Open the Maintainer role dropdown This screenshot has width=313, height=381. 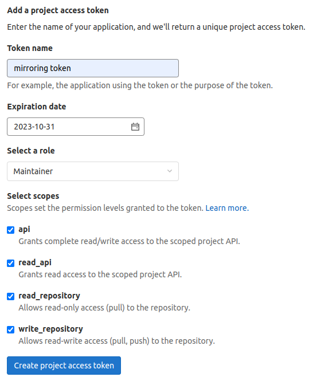[x=93, y=171]
